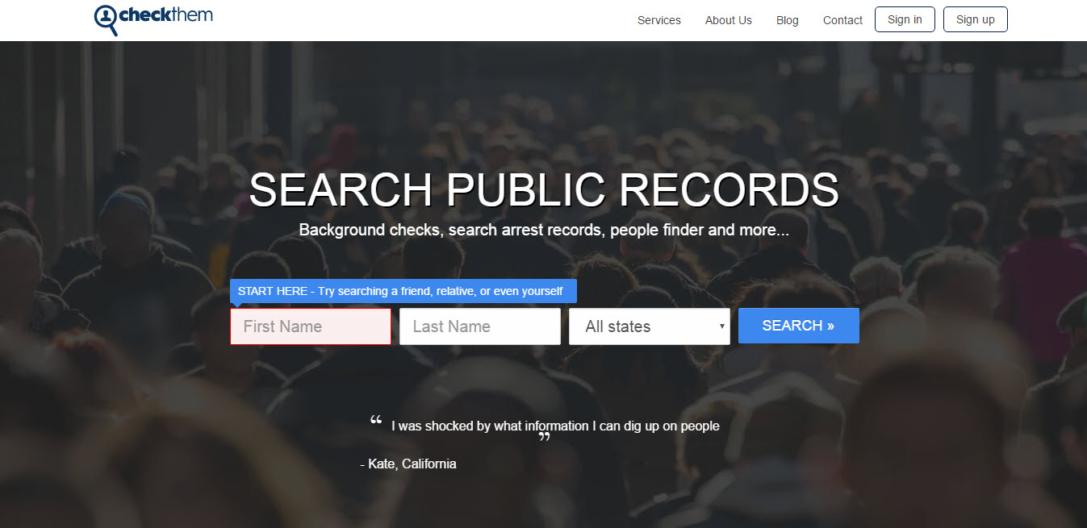Click the blue SEARCH » button
Viewport: 1087px width, 528px height.
pyautogui.click(x=799, y=326)
